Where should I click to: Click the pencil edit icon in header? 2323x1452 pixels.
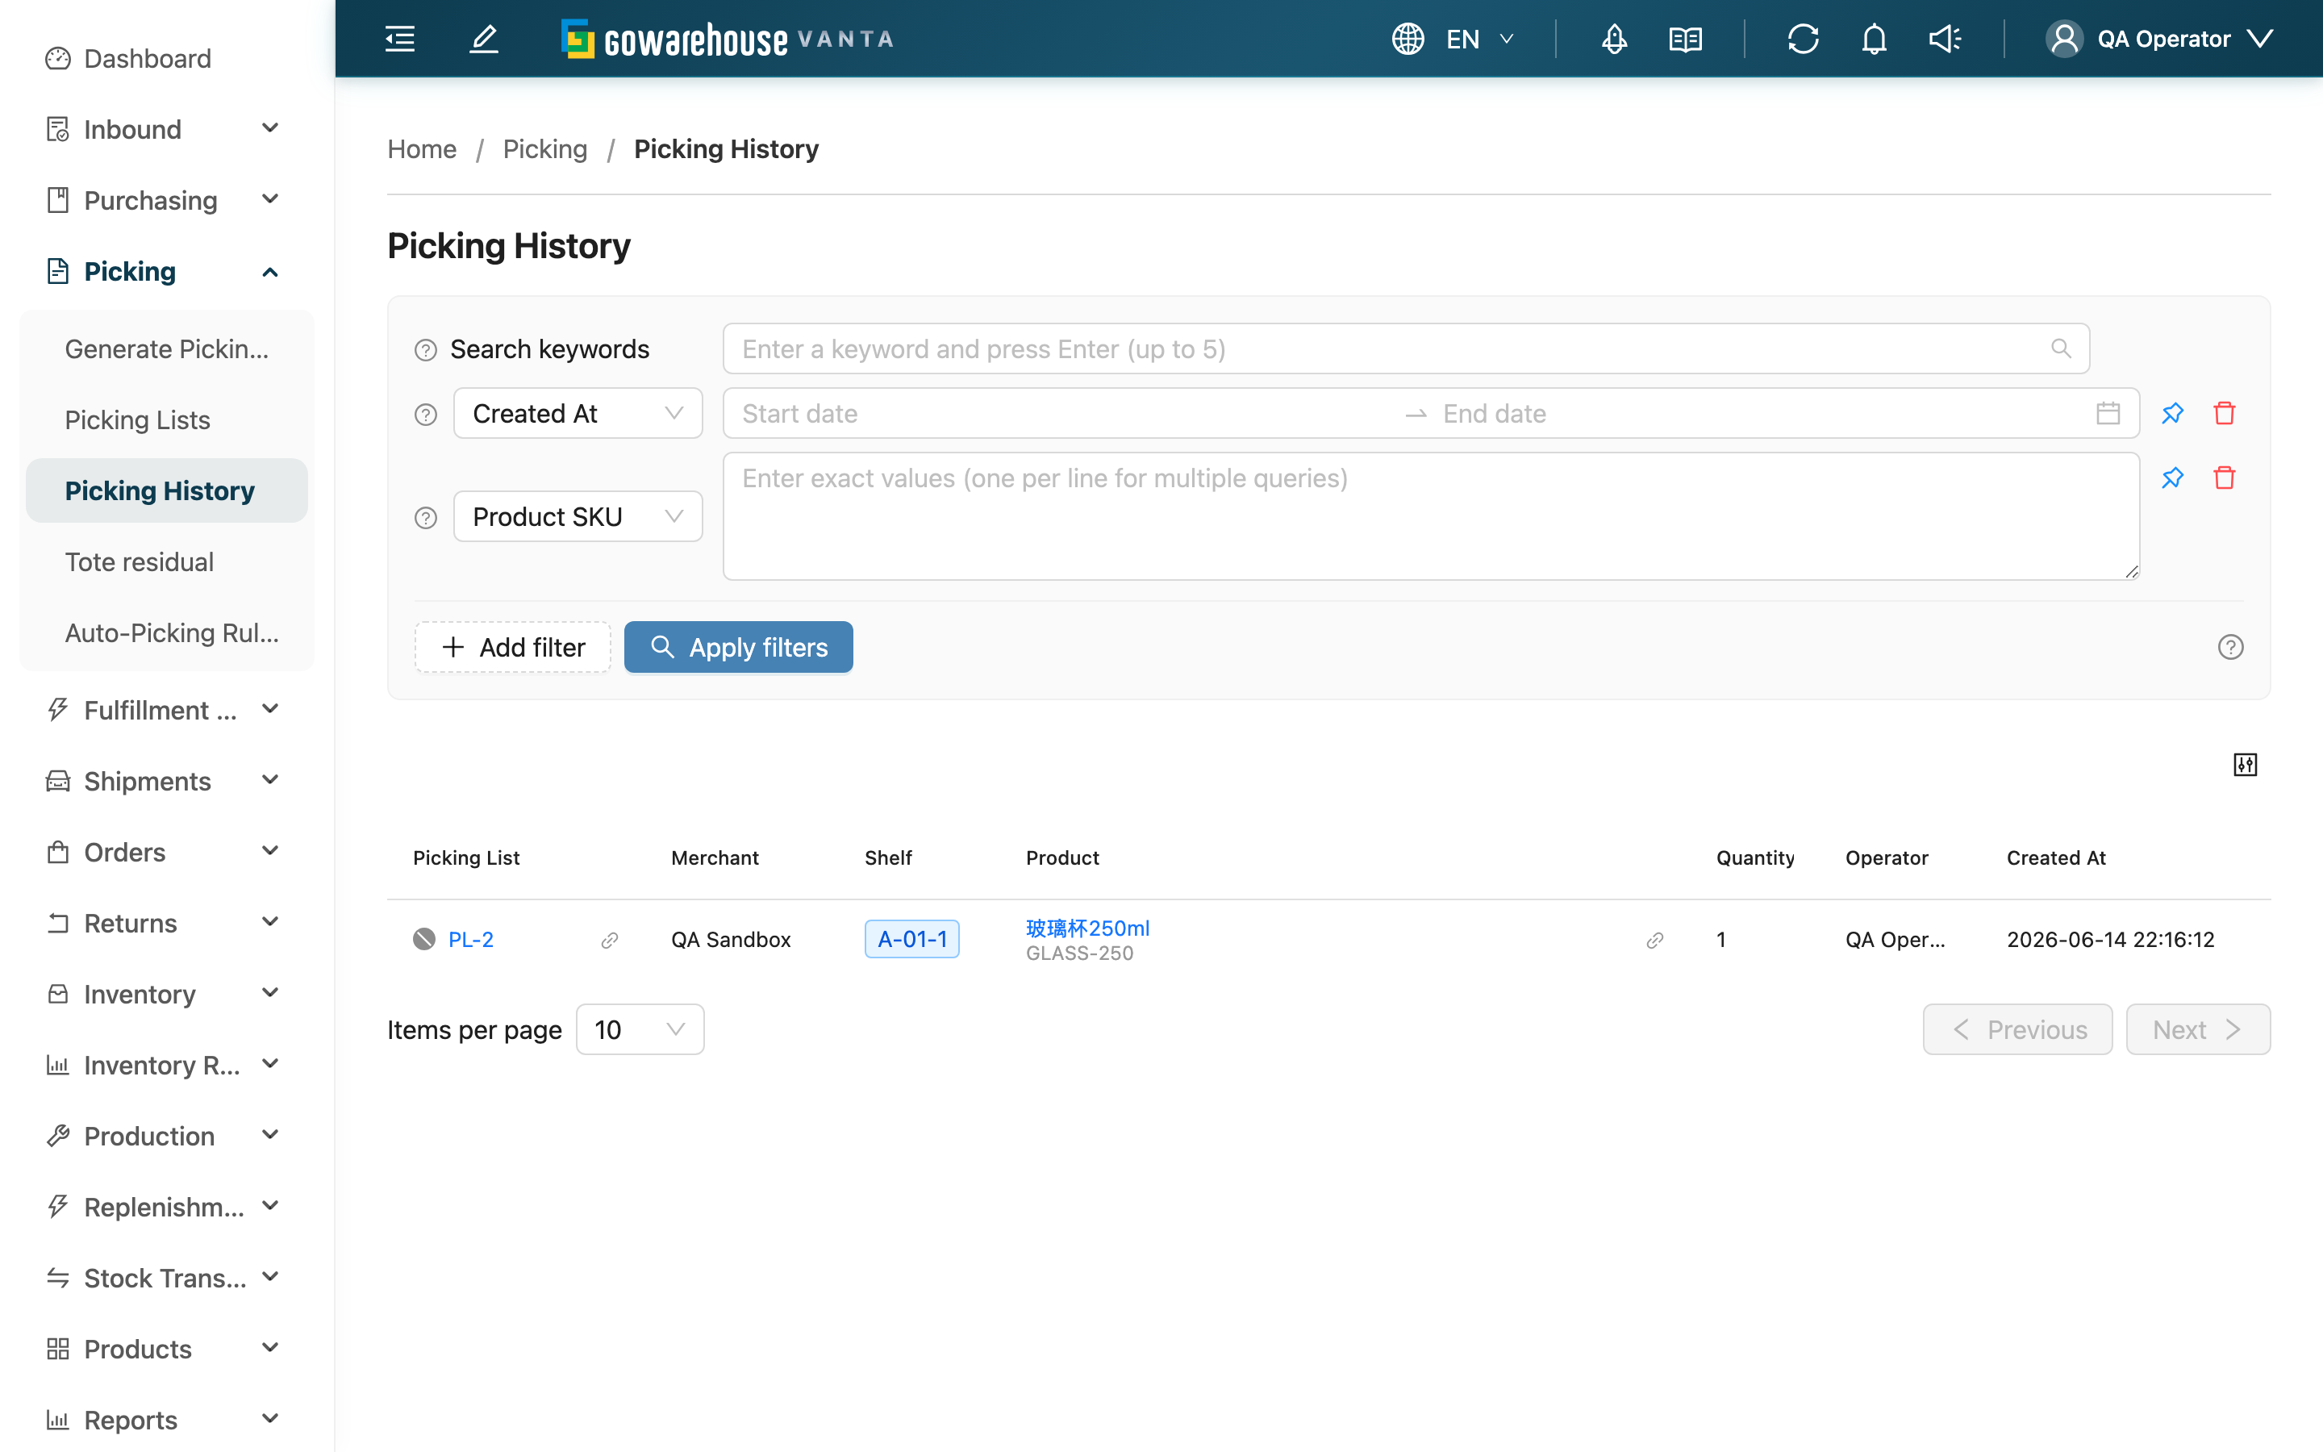pos(484,39)
